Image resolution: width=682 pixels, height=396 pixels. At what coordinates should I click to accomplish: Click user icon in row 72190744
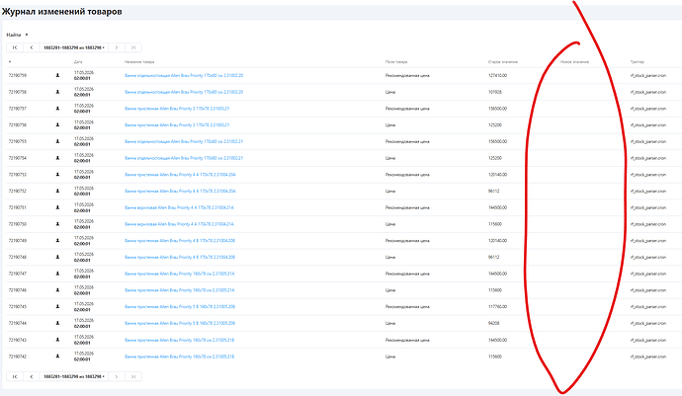(x=57, y=323)
